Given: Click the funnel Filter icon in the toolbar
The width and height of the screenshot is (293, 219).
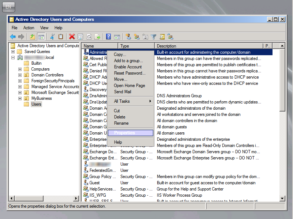Looking at the screenshot, I should click(153, 37).
